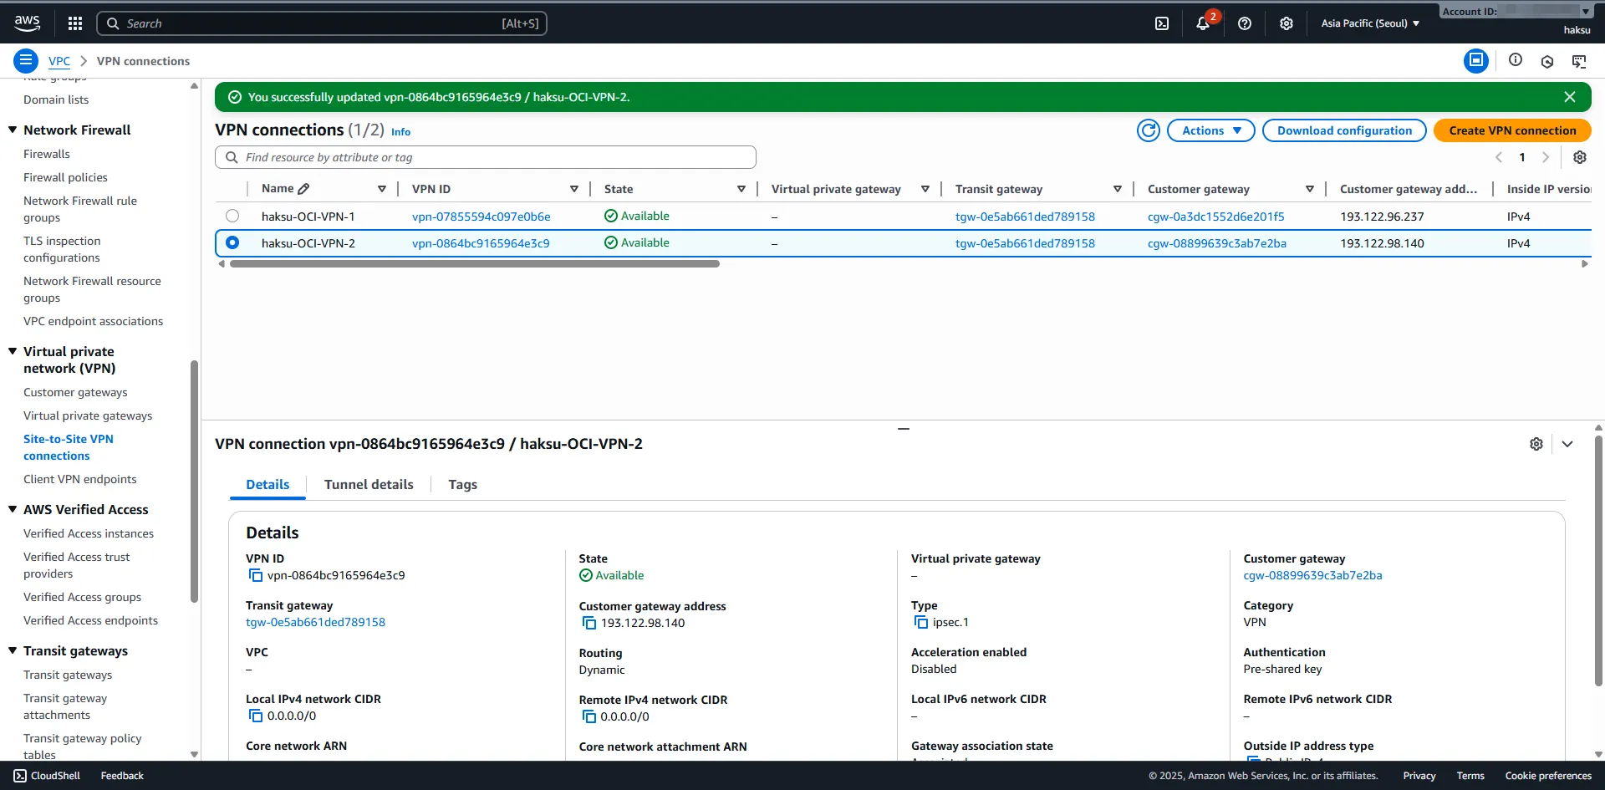Copy the Local IPv4 network CIDR
The height and width of the screenshot is (790, 1605).
pyautogui.click(x=256, y=716)
